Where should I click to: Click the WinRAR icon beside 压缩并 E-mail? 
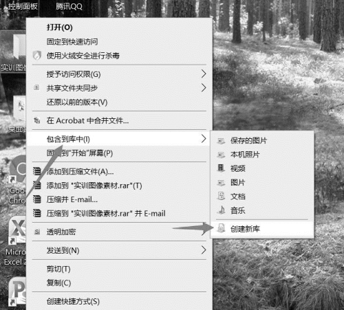click(x=37, y=199)
